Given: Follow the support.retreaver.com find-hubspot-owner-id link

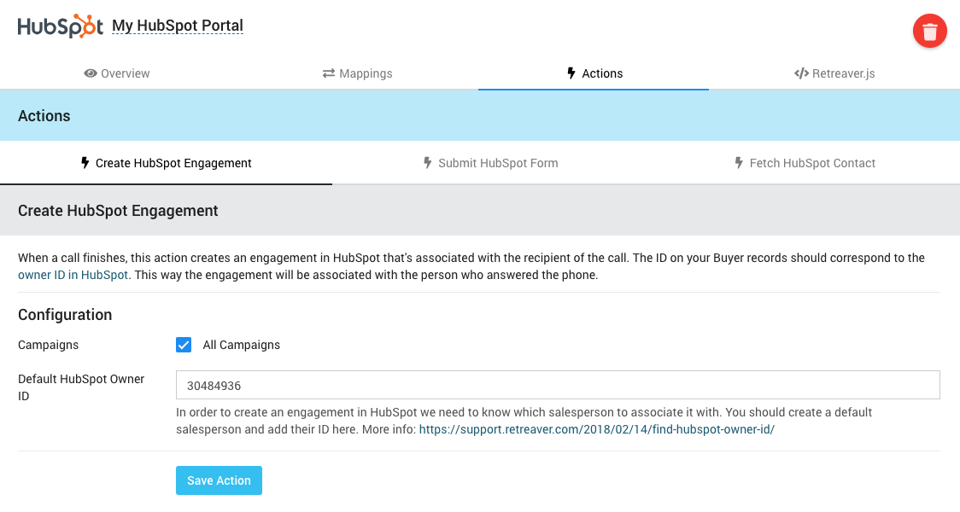Looking at the screenshot, I should (596, 429).
